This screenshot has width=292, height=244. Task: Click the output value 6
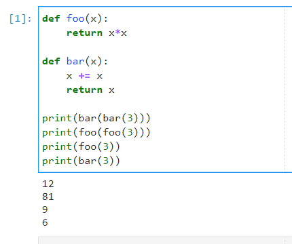pyautogui.click(x=45, y=222)
